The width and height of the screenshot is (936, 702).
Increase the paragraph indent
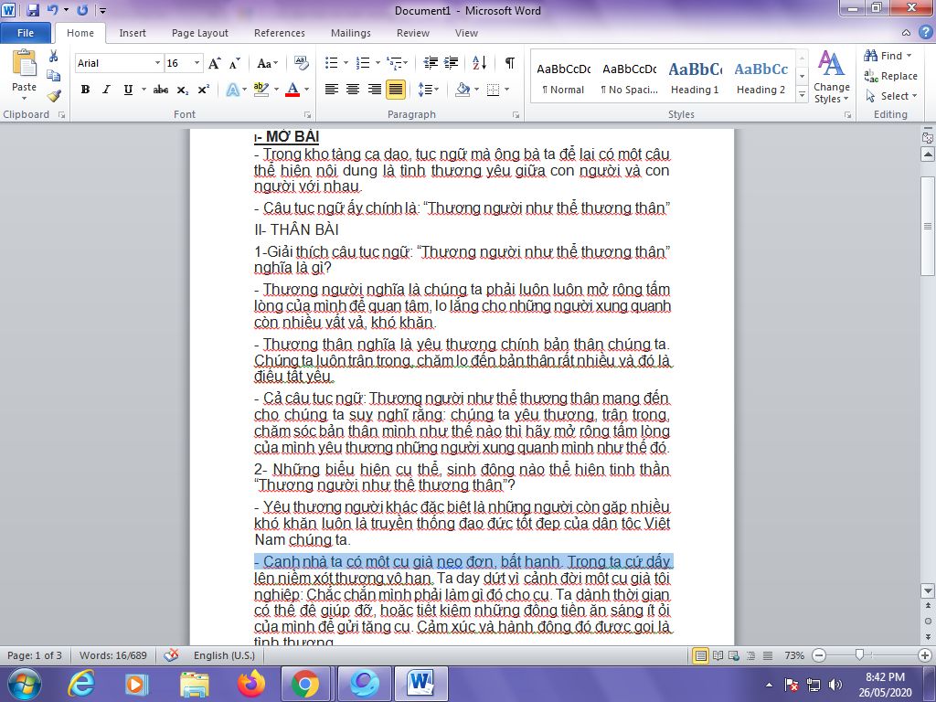pos(452,63)
